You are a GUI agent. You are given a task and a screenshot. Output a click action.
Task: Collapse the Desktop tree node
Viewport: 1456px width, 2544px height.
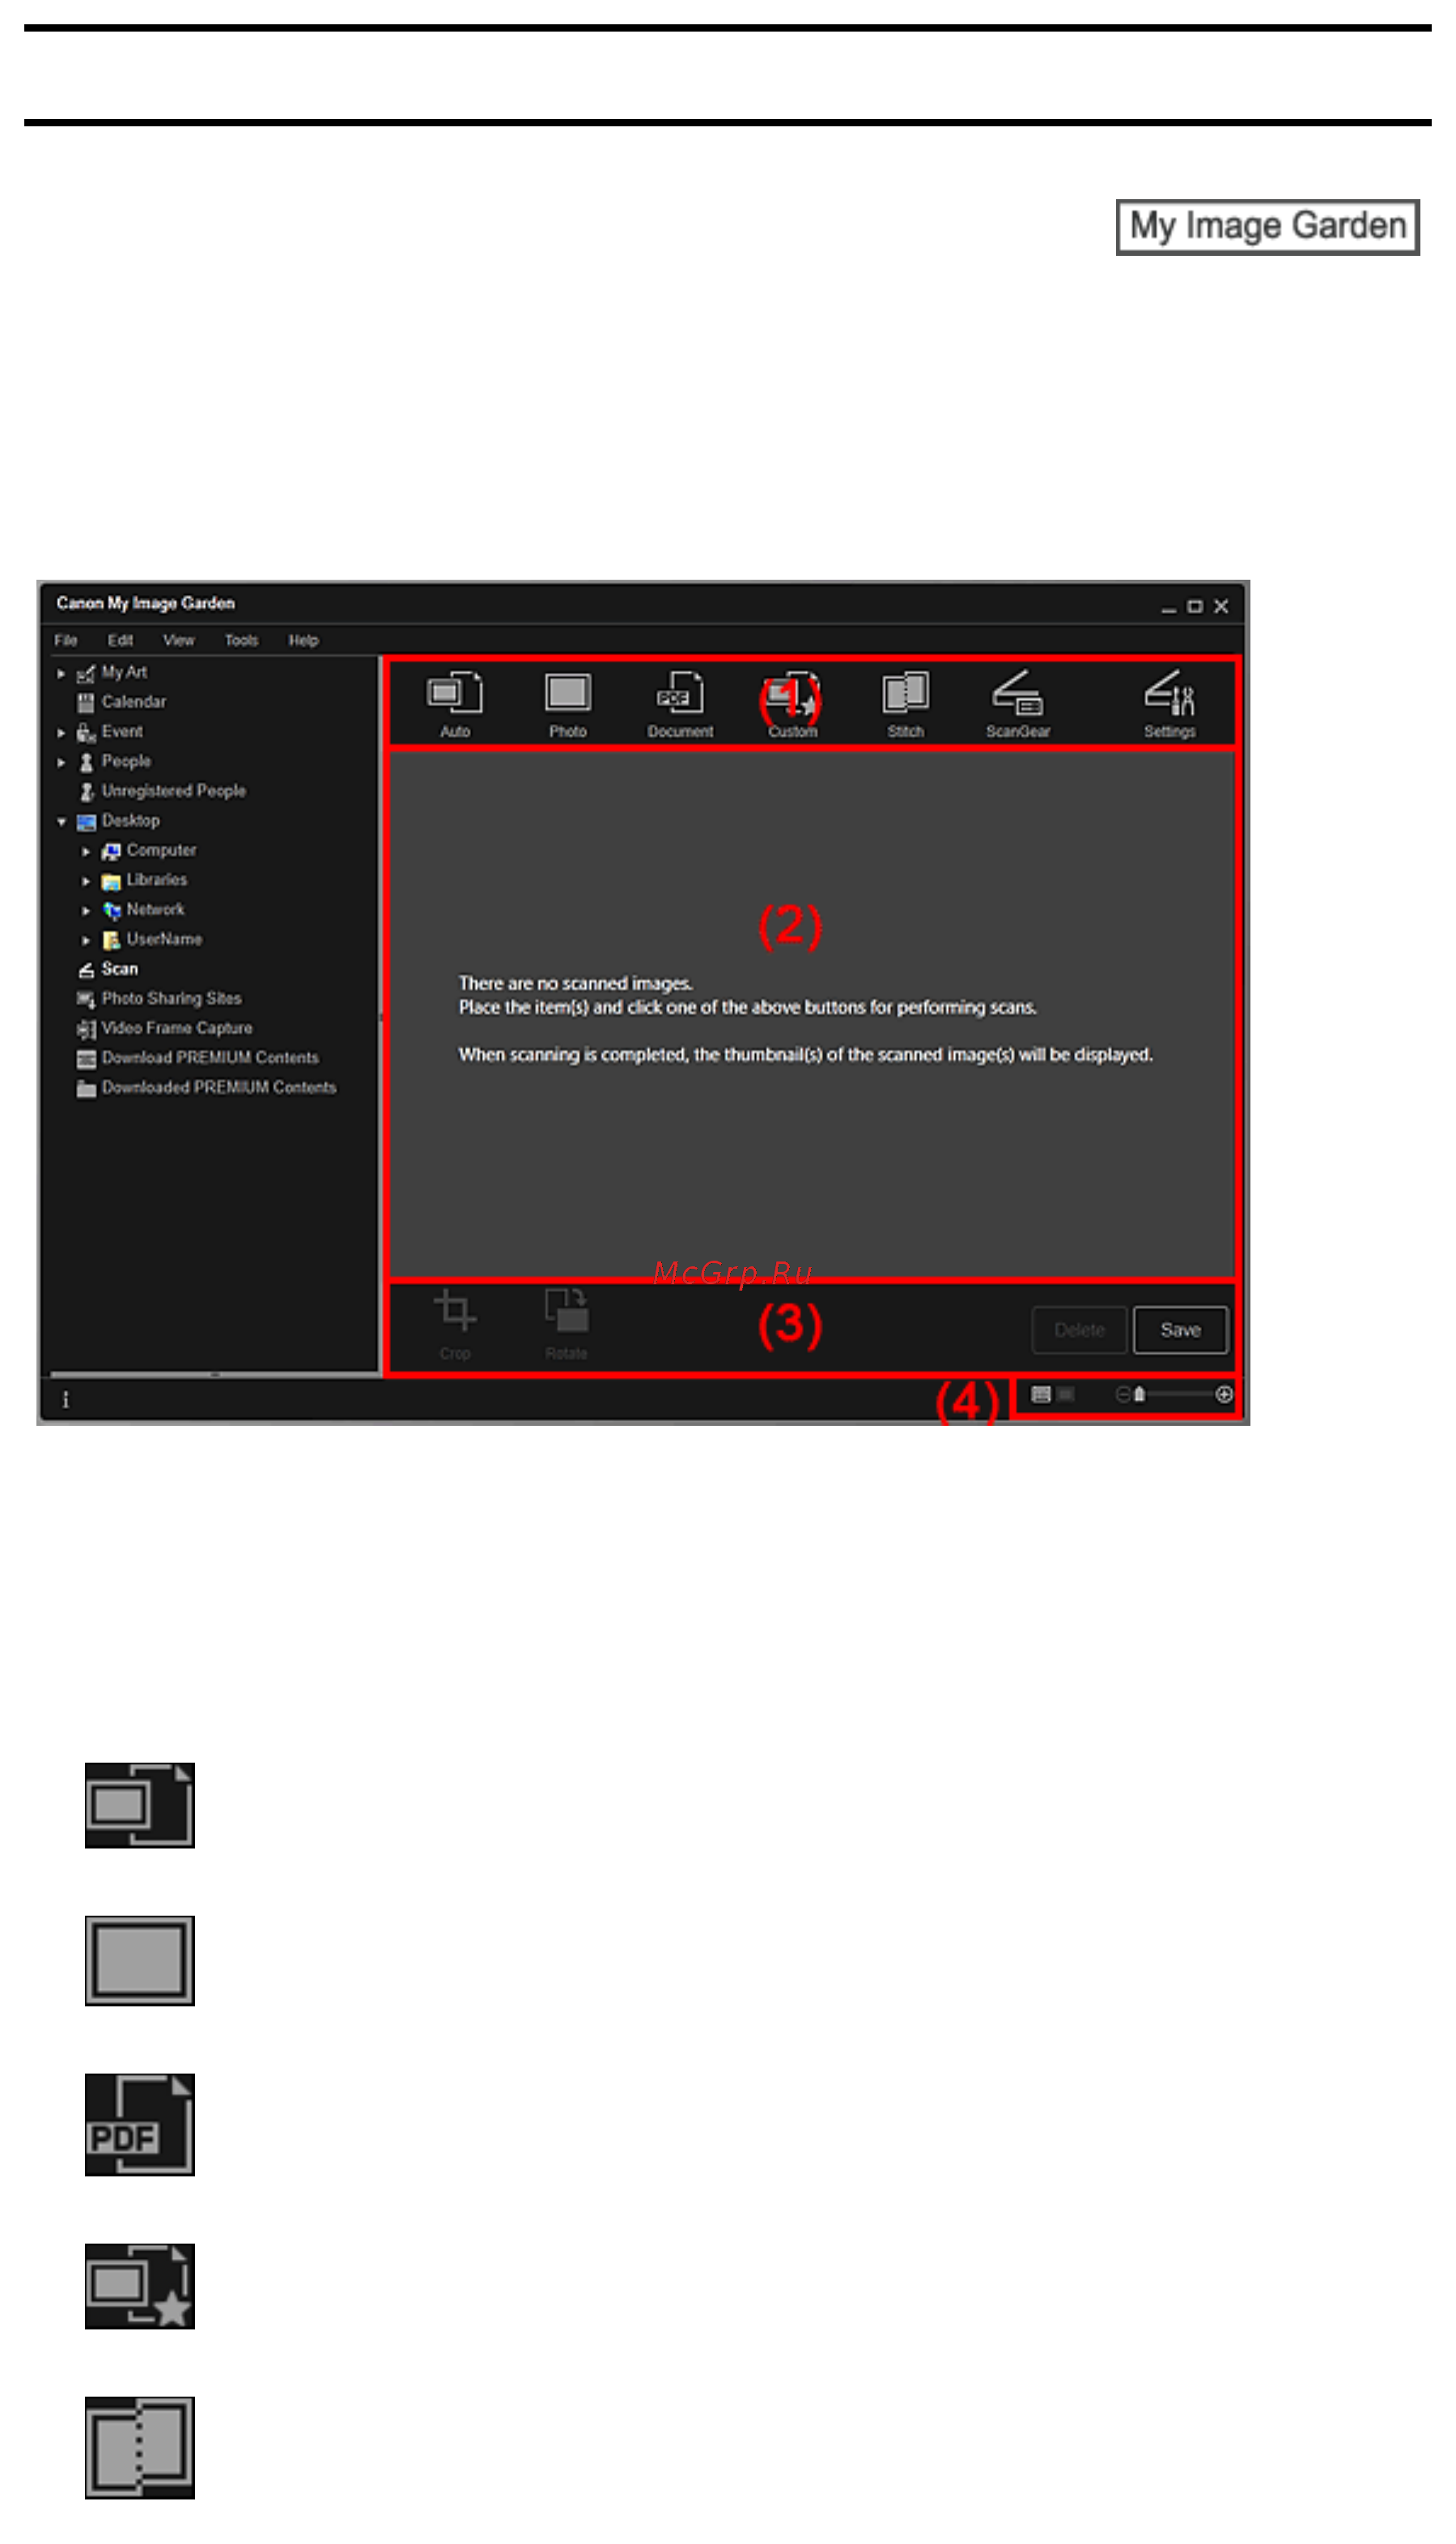(61, 823)
